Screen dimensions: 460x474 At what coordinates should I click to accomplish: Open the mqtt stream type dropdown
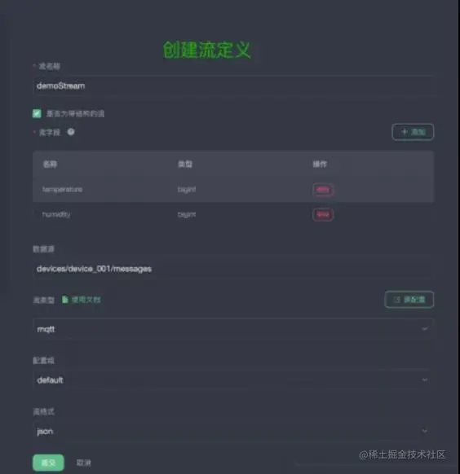click(233, 329)
